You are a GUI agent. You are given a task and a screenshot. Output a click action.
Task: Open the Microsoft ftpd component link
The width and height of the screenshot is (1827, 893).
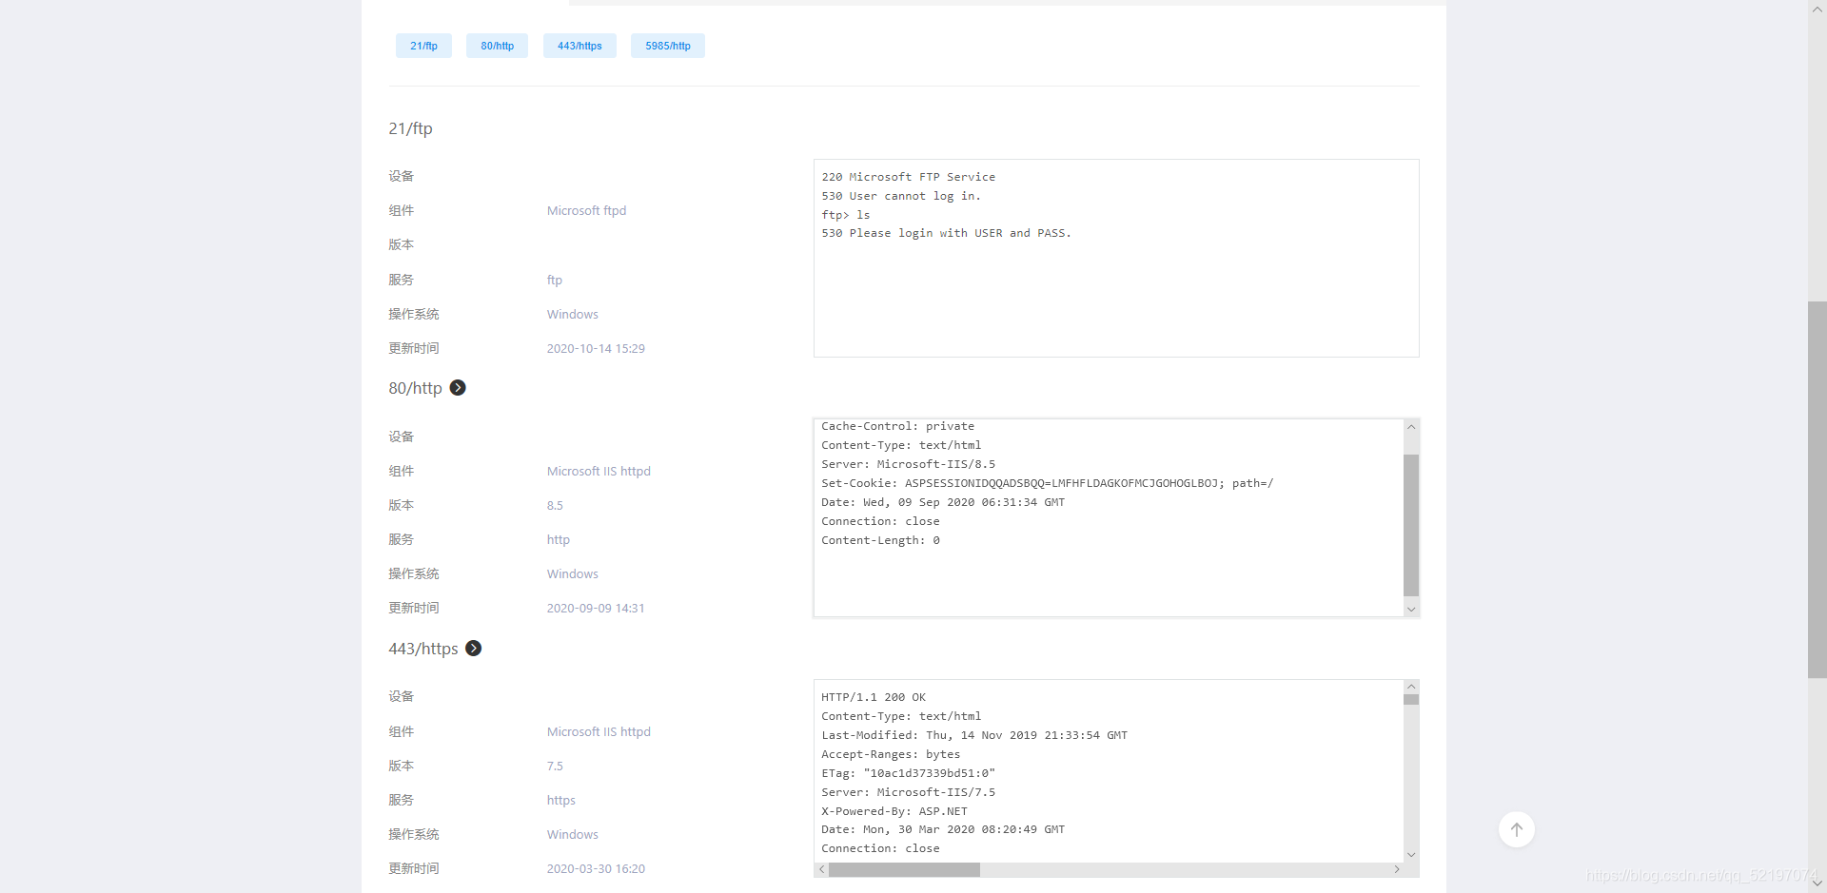[x=586, y=211]
